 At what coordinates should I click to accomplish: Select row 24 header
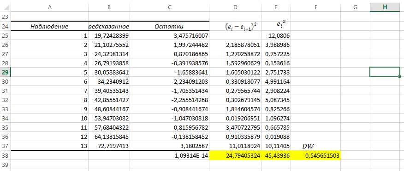click(x=6, y=26)
